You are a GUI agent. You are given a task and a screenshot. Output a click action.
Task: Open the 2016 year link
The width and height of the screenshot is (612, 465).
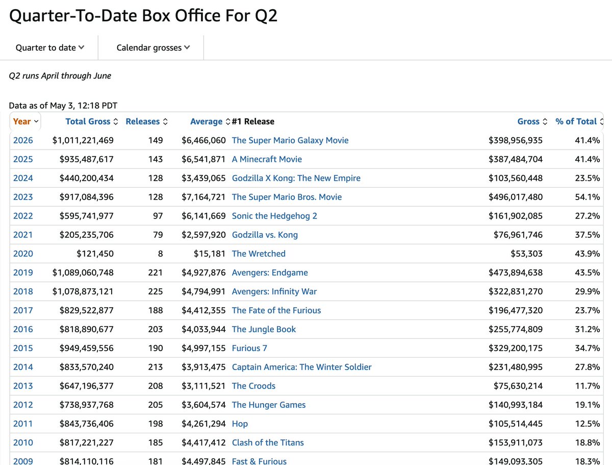pos(23,329)
